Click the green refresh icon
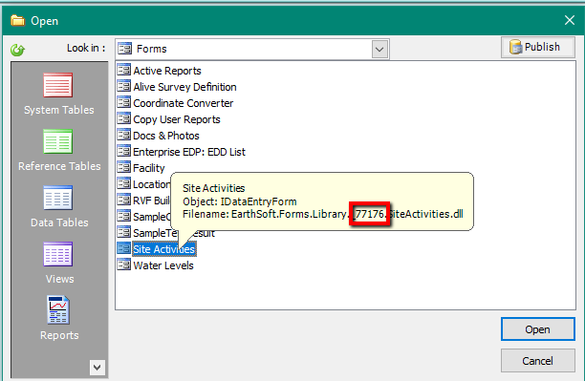 tap(17, 50)
